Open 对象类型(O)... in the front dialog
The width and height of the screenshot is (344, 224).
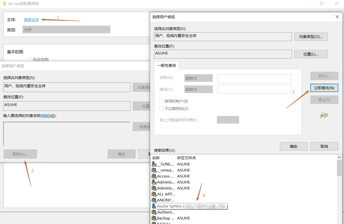click(311, 36)
